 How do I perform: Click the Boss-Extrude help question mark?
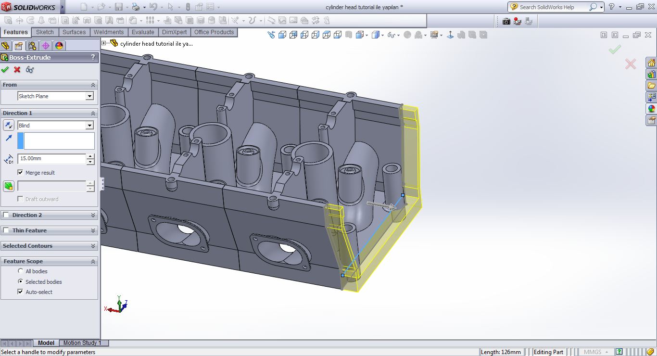[93, 57]
